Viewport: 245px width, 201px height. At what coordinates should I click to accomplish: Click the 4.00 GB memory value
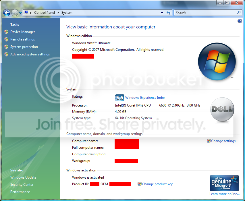121,112
